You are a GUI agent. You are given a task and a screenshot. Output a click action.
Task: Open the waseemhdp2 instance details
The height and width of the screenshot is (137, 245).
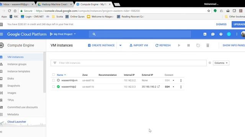pos(69,87)
